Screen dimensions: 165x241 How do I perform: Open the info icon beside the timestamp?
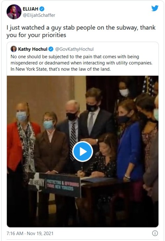pos(155,233)
